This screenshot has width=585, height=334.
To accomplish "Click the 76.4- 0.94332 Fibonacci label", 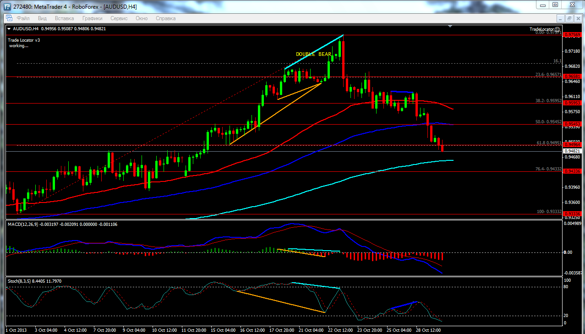I will 548,169.
